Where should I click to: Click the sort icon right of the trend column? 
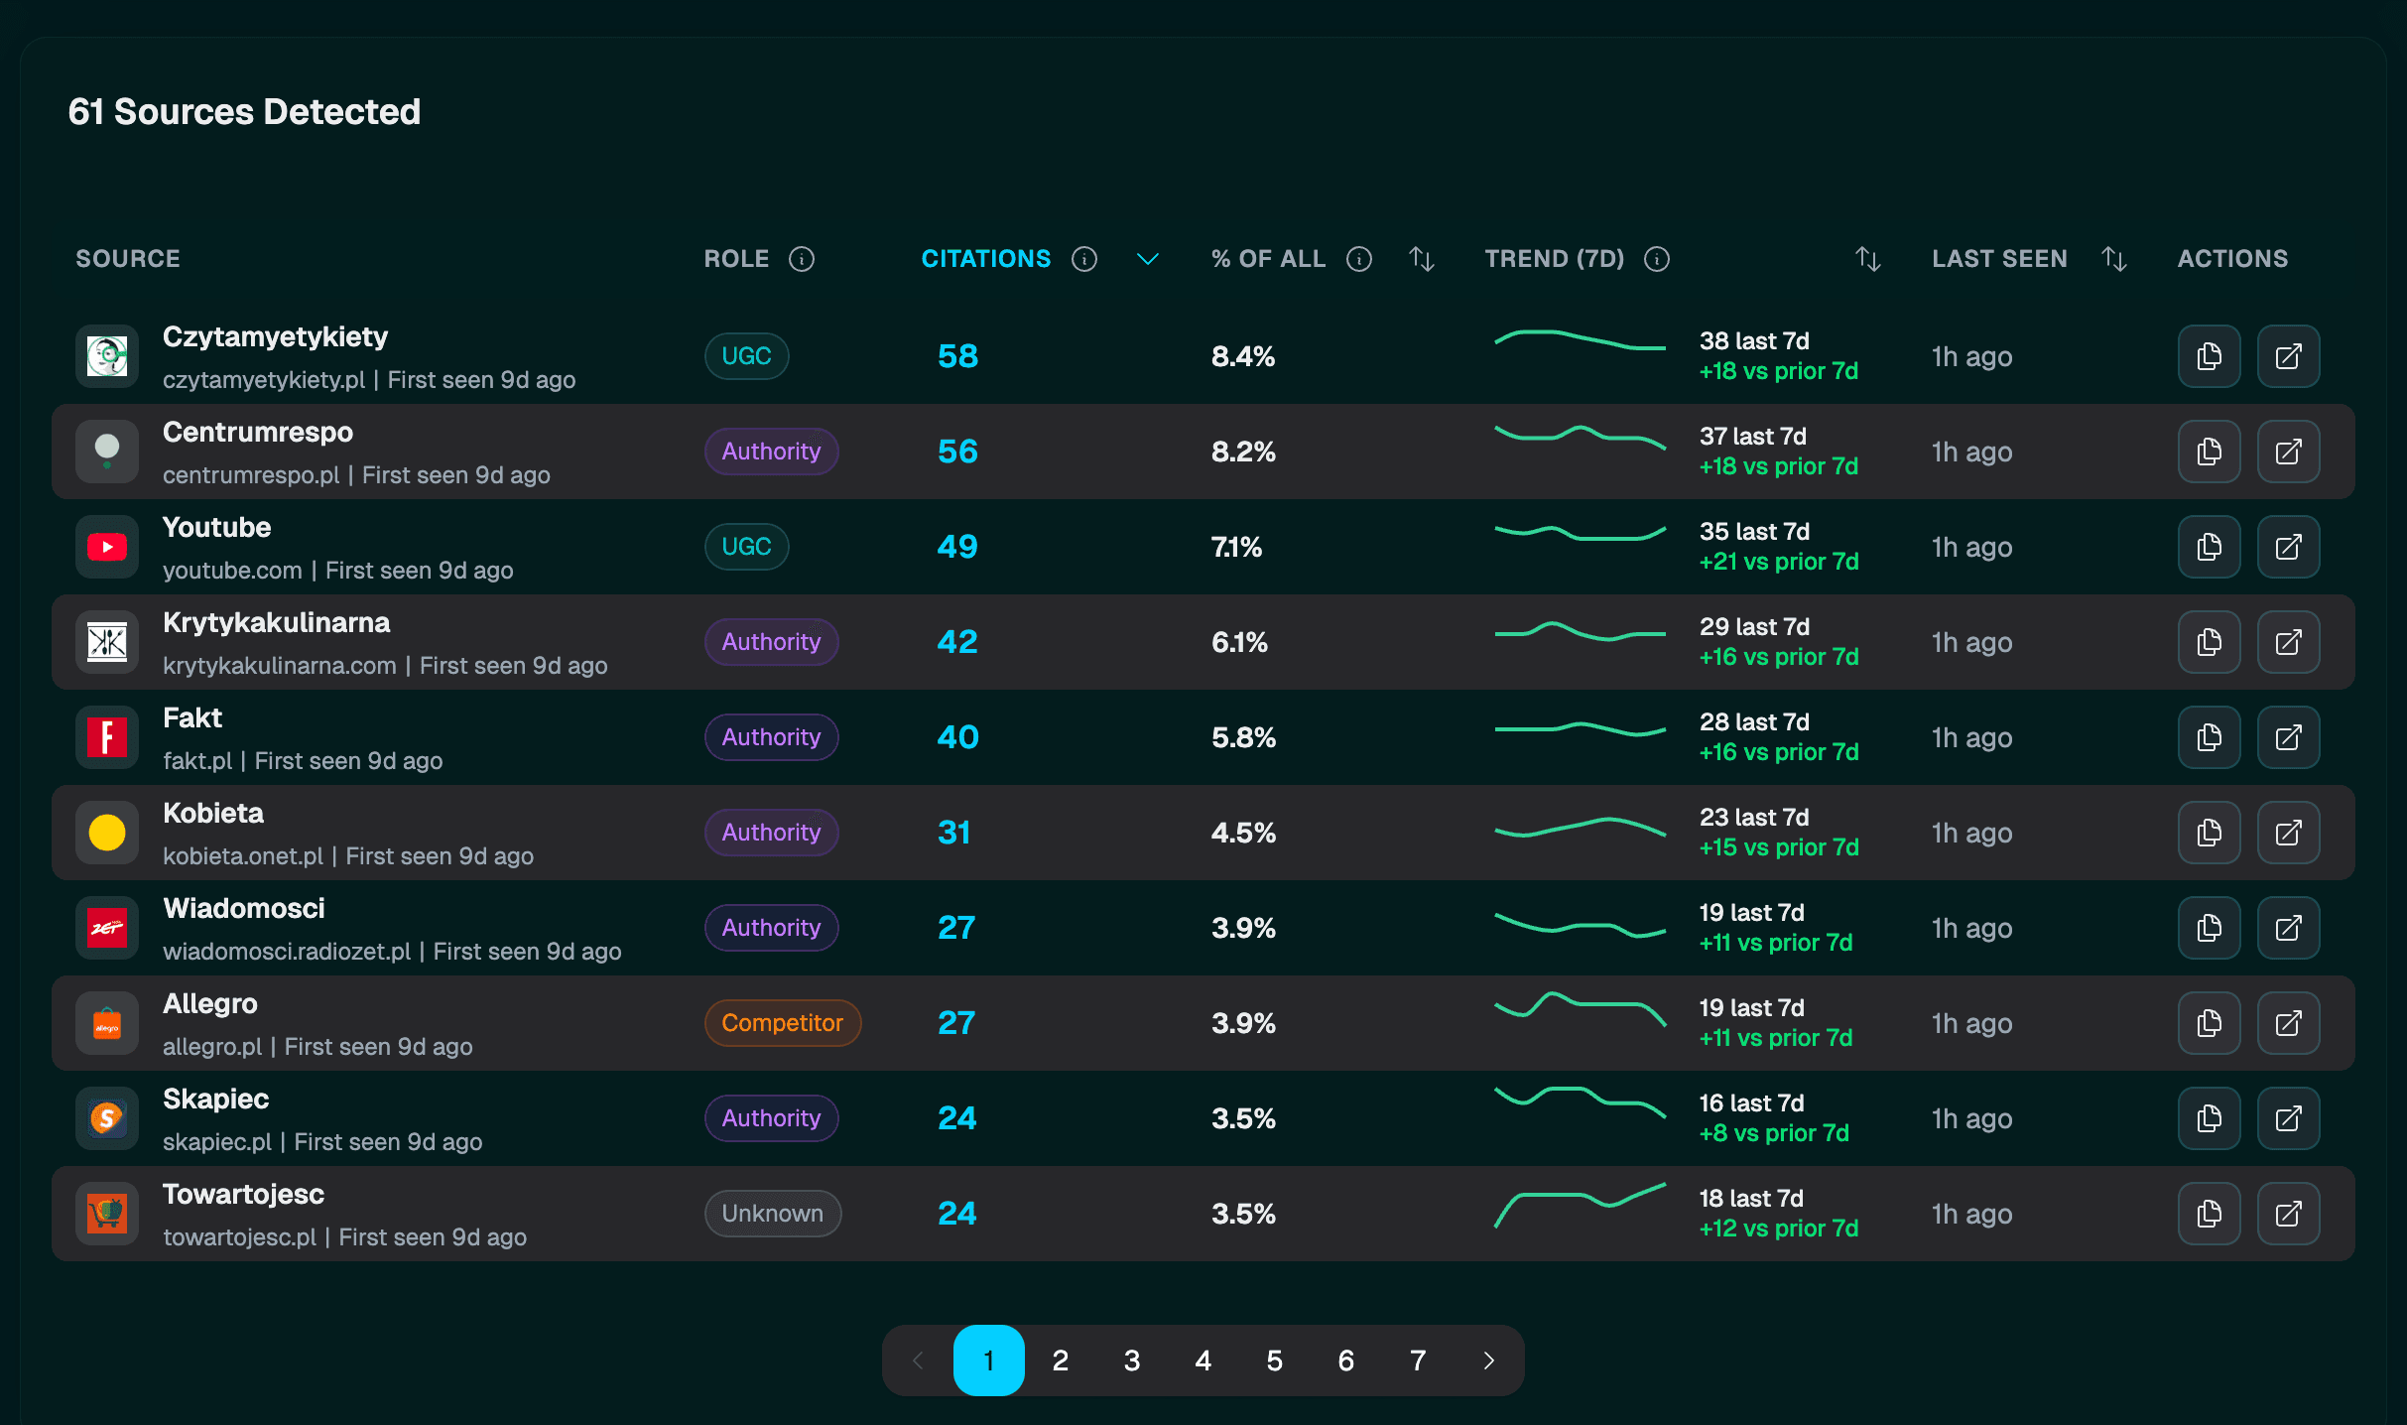pyautogui.click(x=1868, y=258)
